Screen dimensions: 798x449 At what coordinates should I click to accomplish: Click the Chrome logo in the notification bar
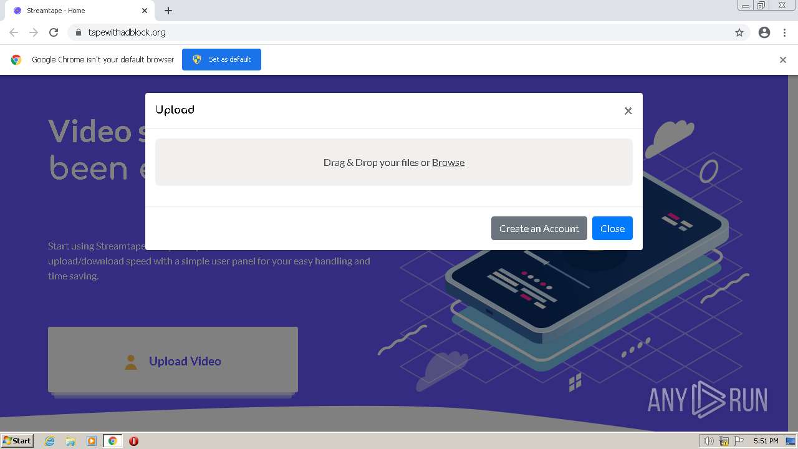pos(16,60)
